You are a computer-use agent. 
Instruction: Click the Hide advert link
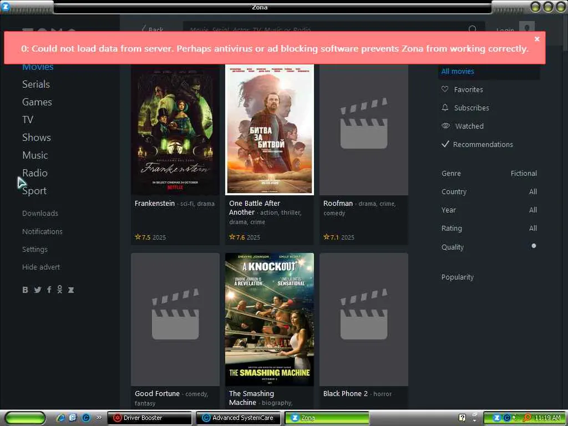[x=41, y=267]
